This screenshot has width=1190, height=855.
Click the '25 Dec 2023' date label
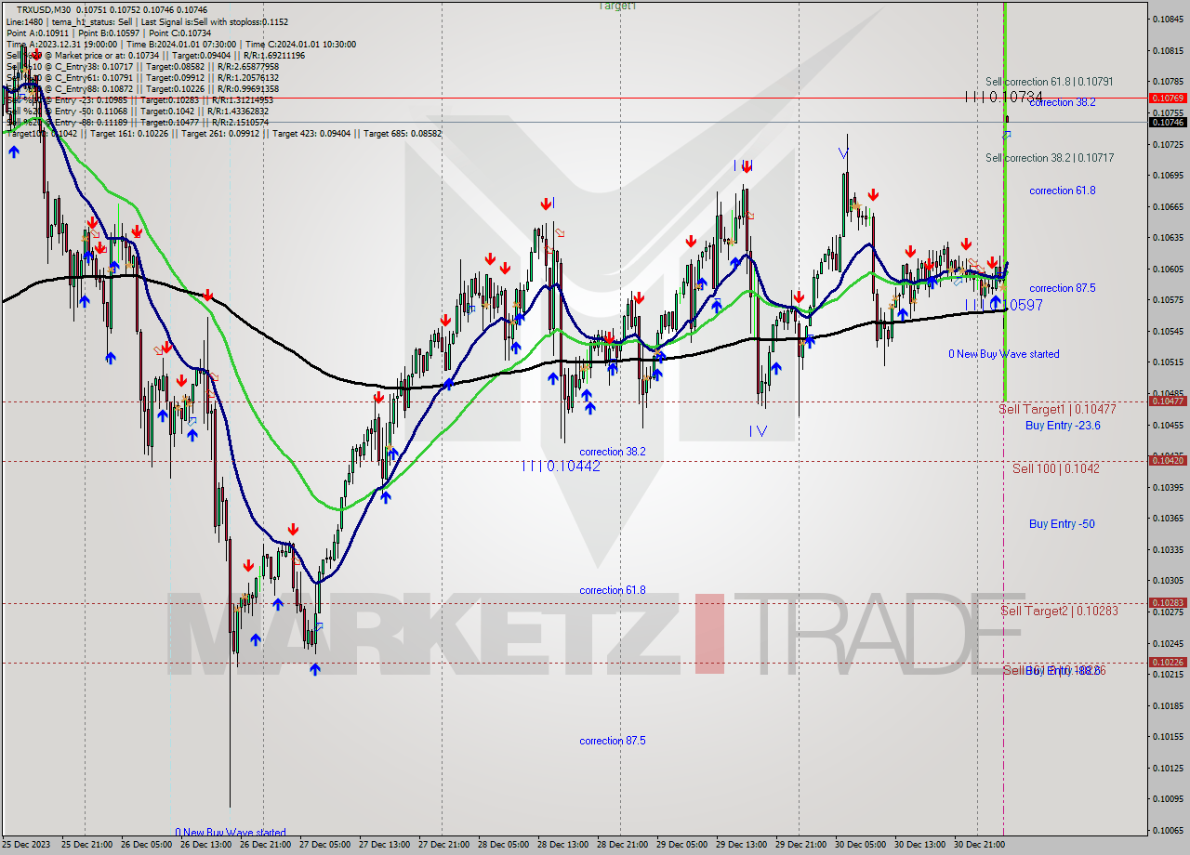point(28,845)
